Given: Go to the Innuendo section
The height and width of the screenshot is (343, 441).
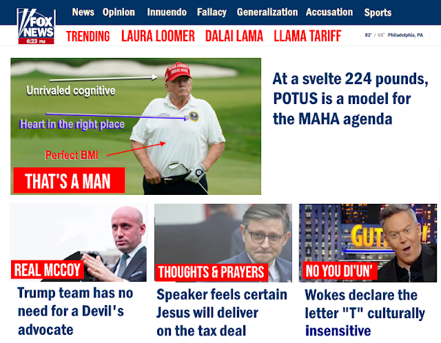Looking at the screenshot, I should [x=167, y=12].
